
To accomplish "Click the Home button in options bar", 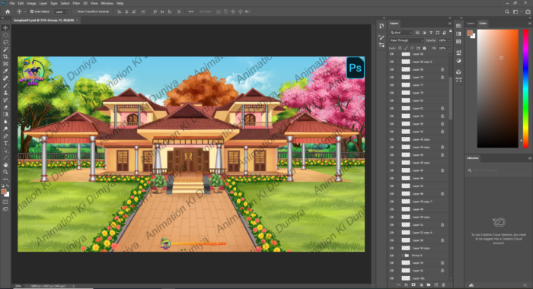I will (8, 11).
